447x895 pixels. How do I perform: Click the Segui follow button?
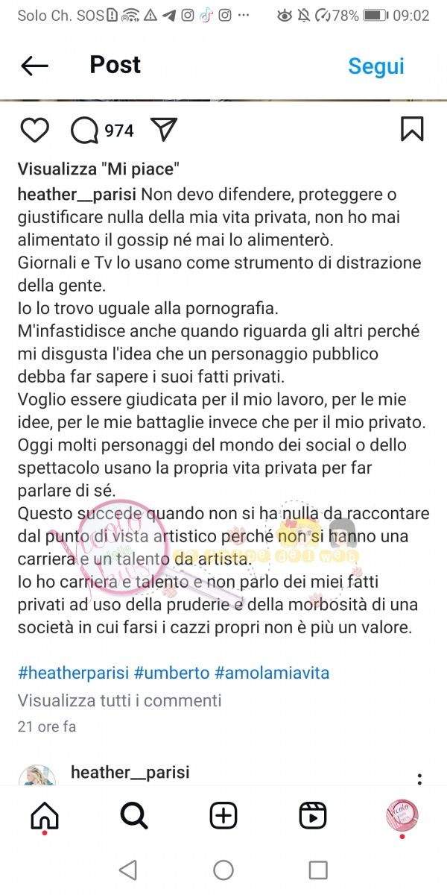coord(376,66)
